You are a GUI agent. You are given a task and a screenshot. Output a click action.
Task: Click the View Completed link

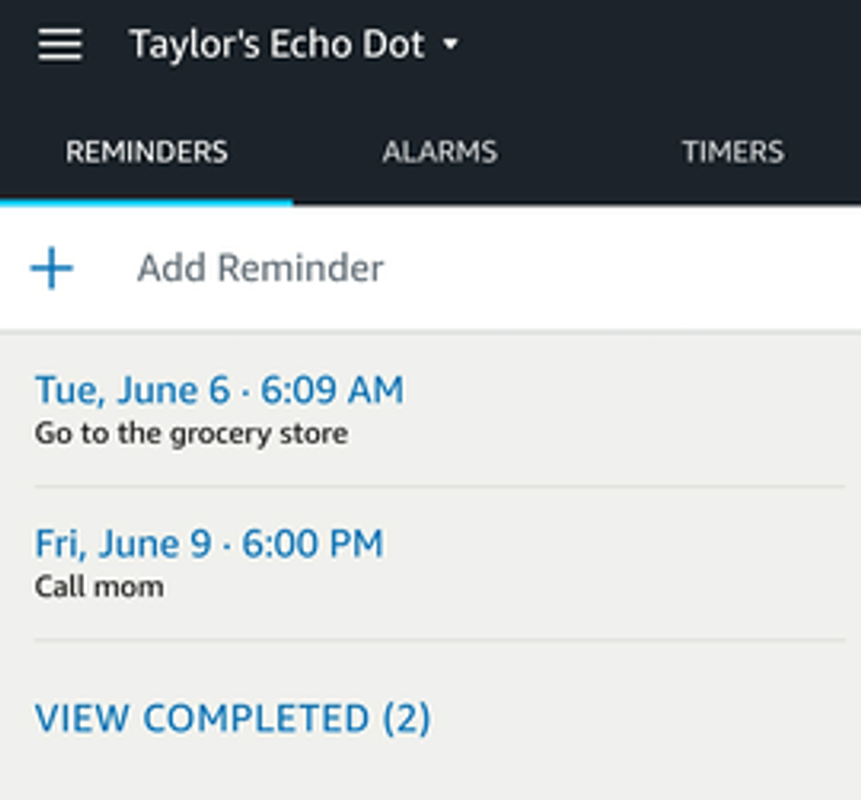pyautogui.click(x=202, y=718)
